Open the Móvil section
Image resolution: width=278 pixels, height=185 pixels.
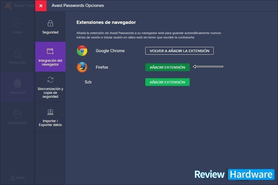coord(18,178)
